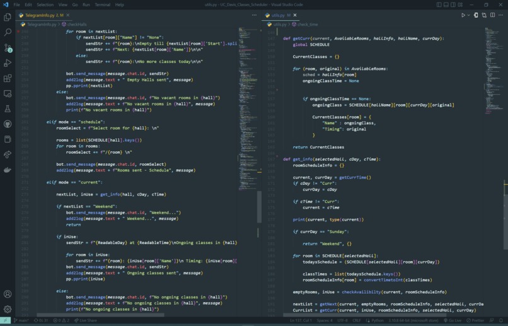Click the Open Changes icon in utils.py toolbar

tap(476, 15)
